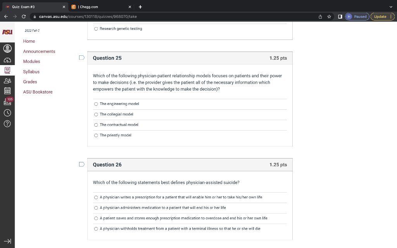The image size is (397, 248).
Task: Open the Help question mark icon
Action: (x=7, y=124)
